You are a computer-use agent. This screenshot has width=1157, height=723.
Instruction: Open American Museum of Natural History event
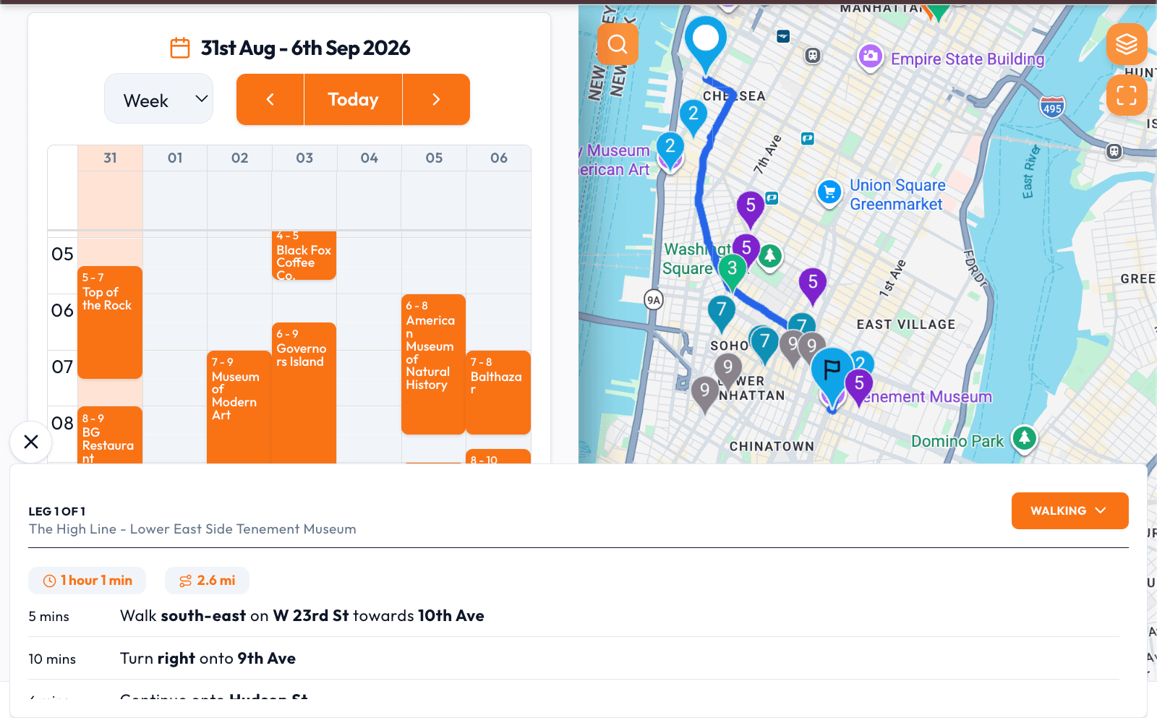point(433,364)
